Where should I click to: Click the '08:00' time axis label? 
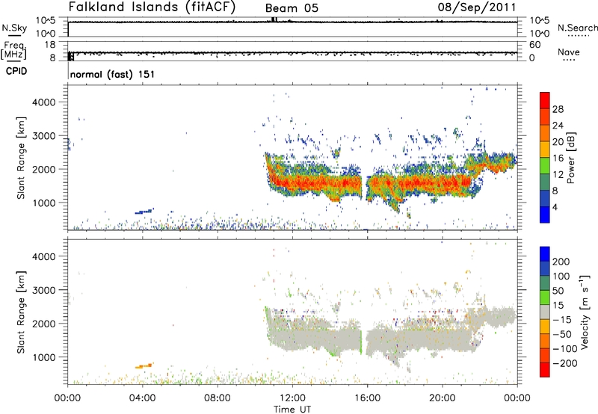coord(217,398)
